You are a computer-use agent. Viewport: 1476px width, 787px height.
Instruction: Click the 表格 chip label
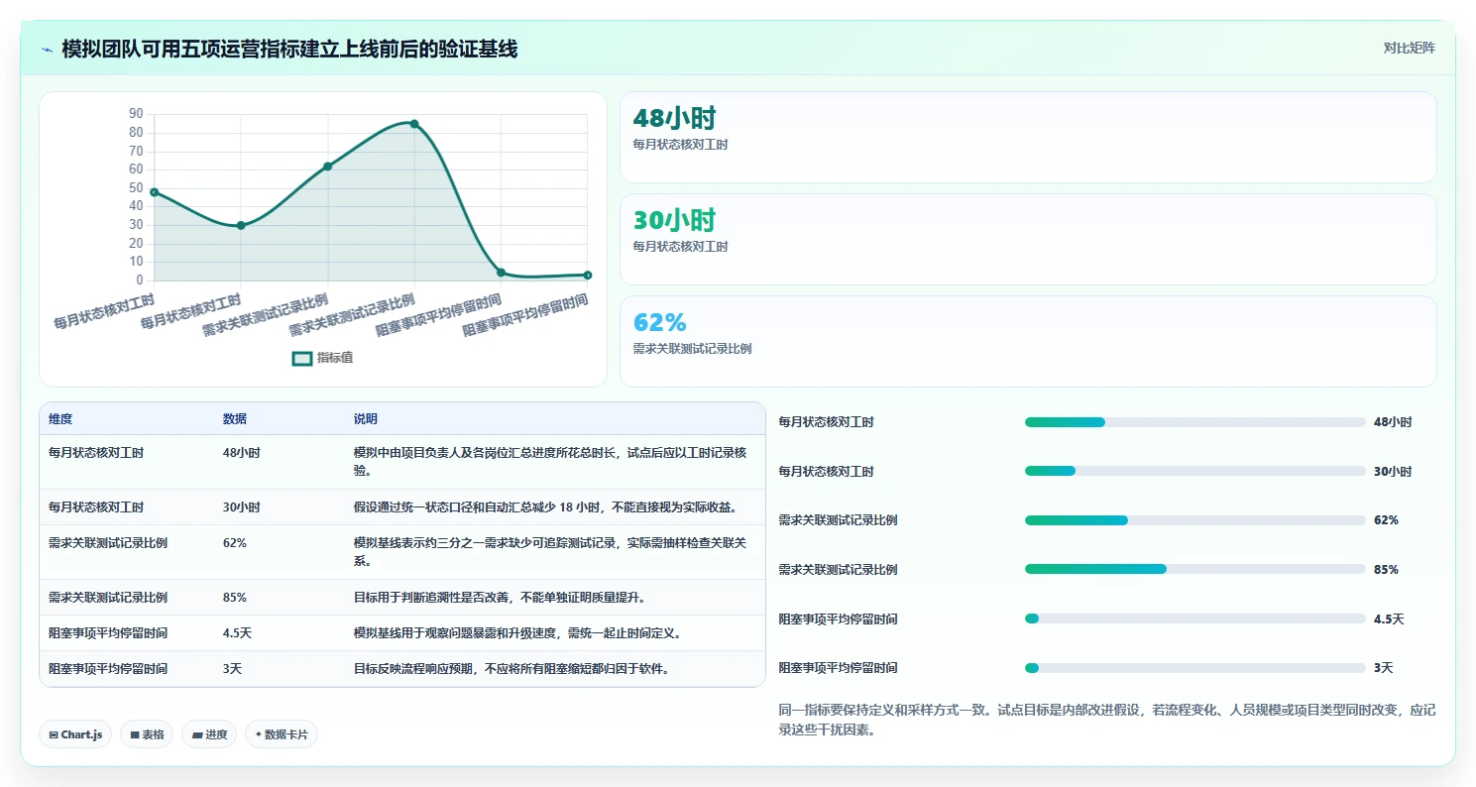click(x=153, y=734)
